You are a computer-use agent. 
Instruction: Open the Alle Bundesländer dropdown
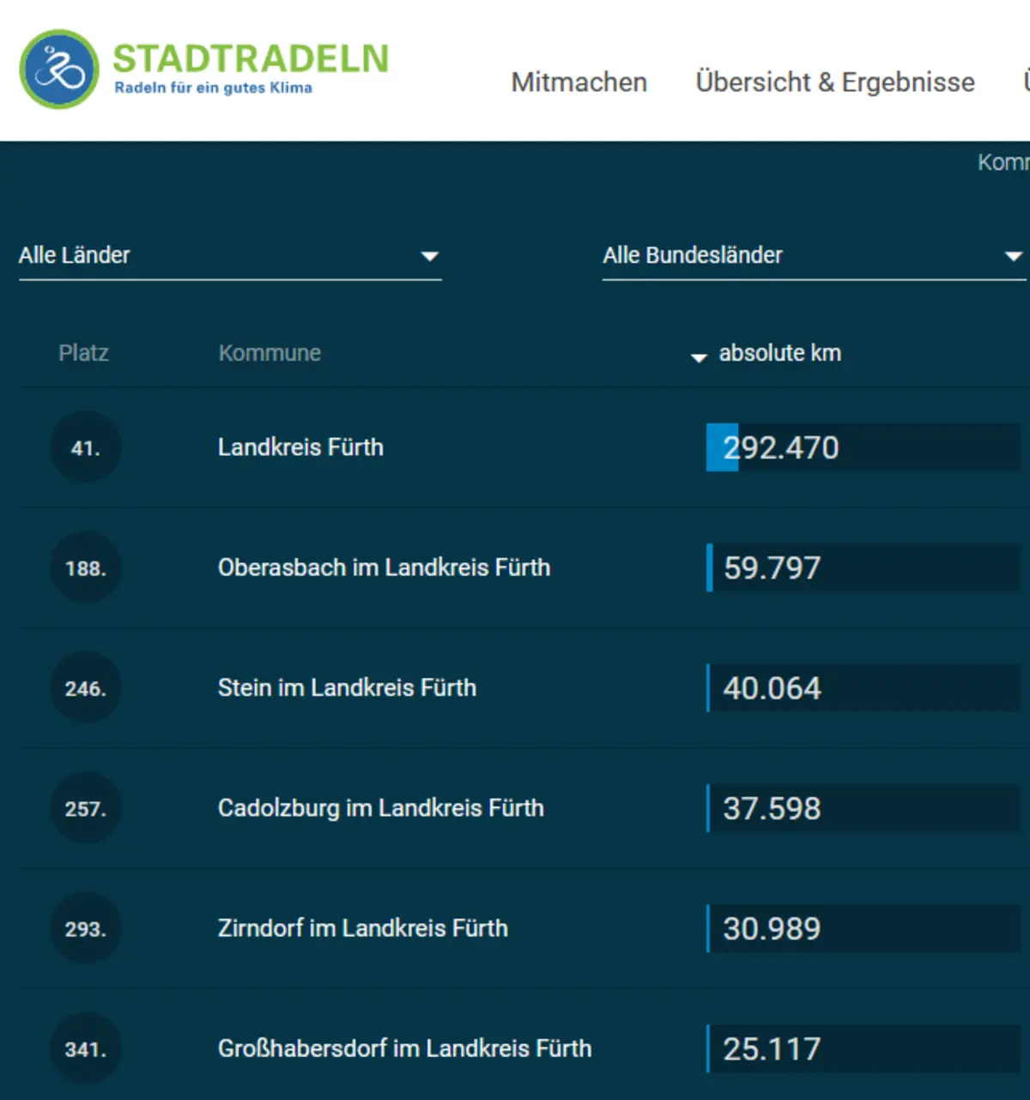pyautogui.click(x=813, y=255)
